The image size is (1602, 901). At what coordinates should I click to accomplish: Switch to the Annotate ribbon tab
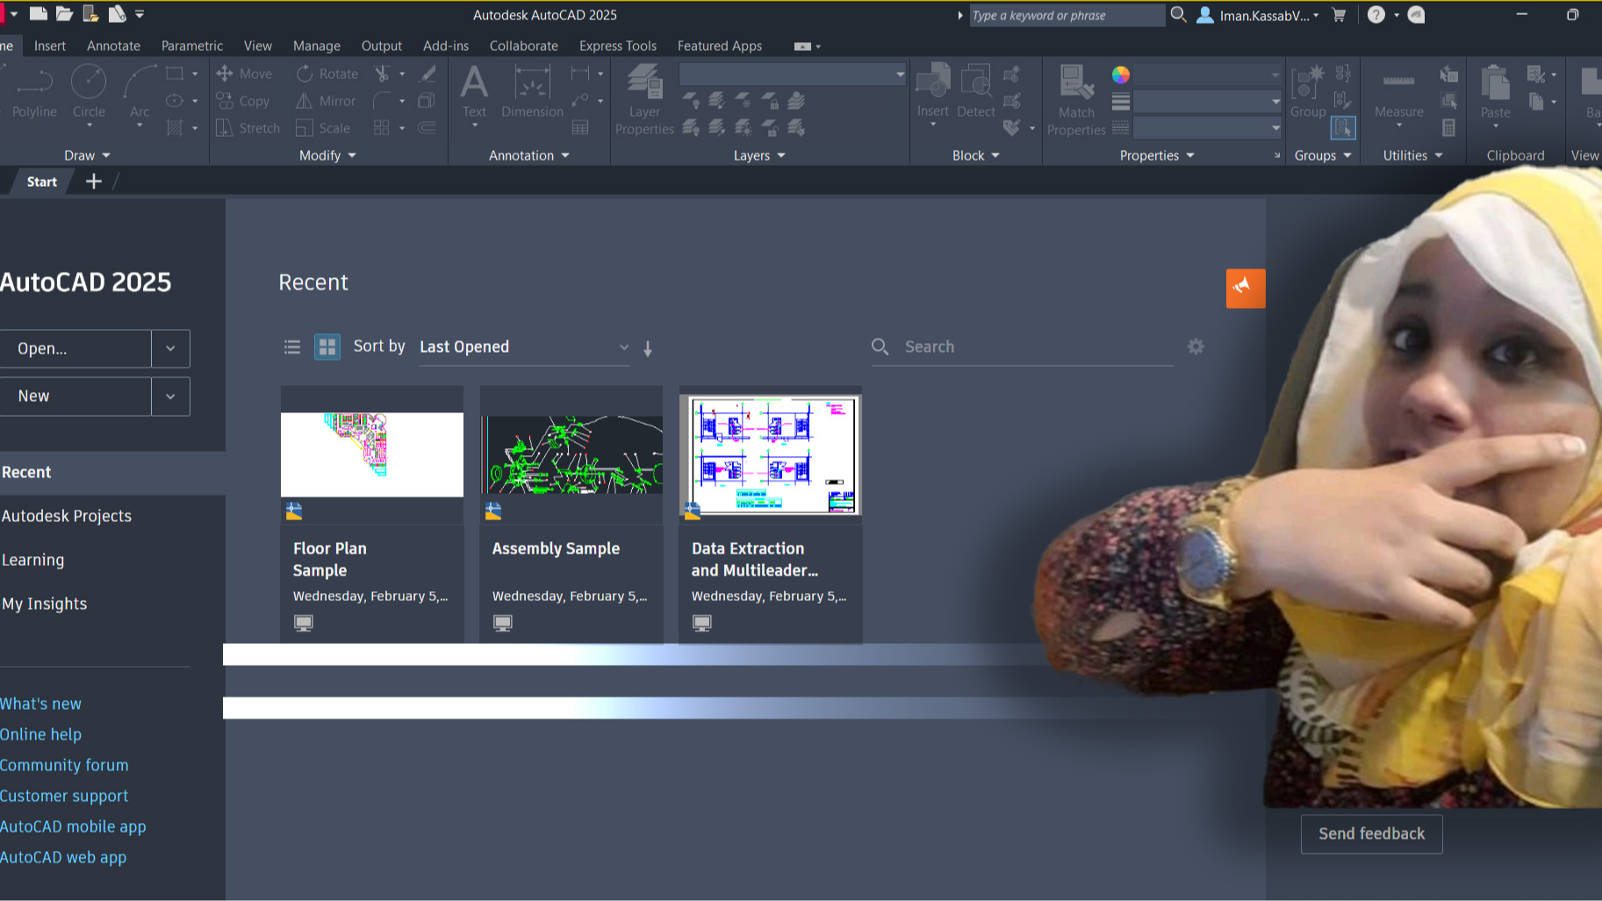coord(113,46)
